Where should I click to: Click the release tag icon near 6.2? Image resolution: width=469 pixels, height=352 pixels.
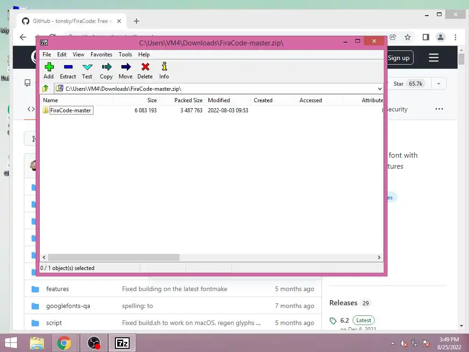click(x=333, y=321)
